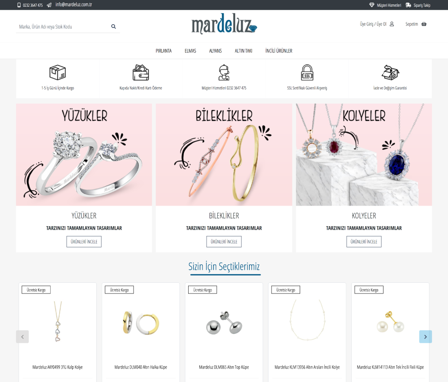Click the cargo box delivery icon
The height and width of the screenshot is (382, 448).
click(x=57, y=72)
